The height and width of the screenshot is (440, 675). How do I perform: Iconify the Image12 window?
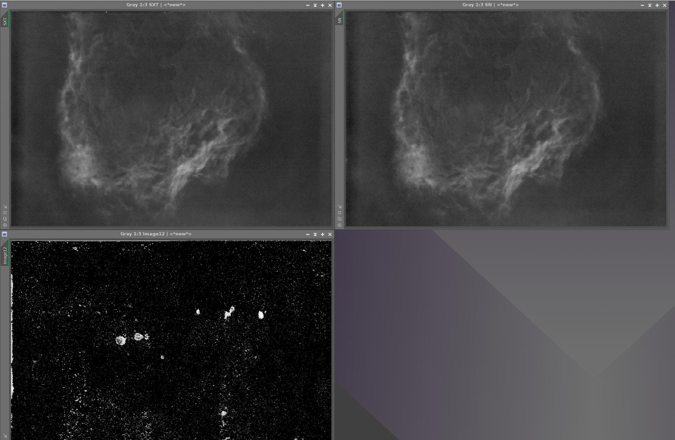(308, 234)
